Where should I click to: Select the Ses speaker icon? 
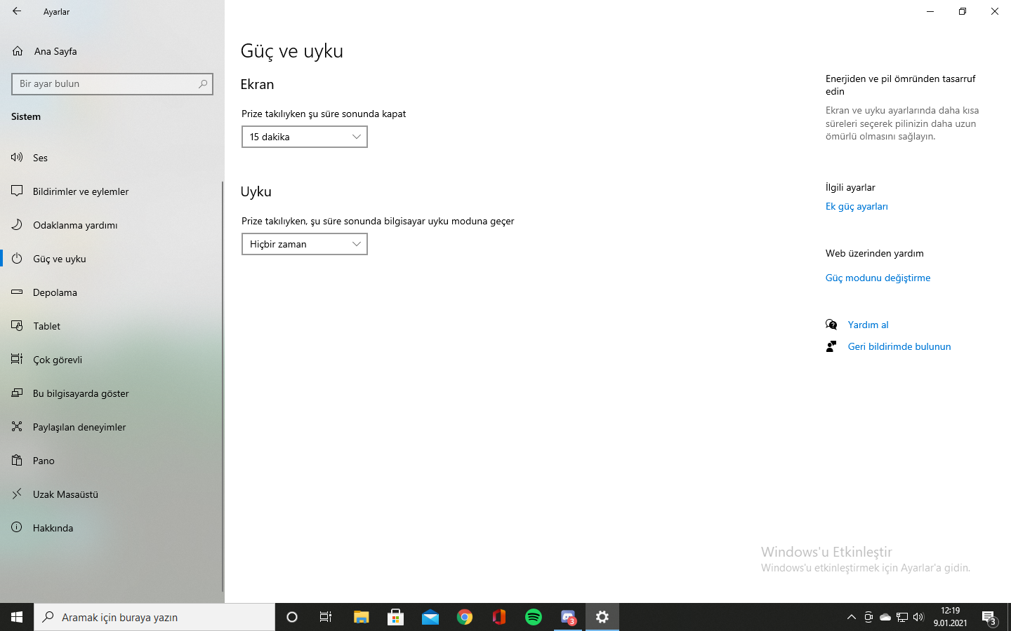pos(17,157)
